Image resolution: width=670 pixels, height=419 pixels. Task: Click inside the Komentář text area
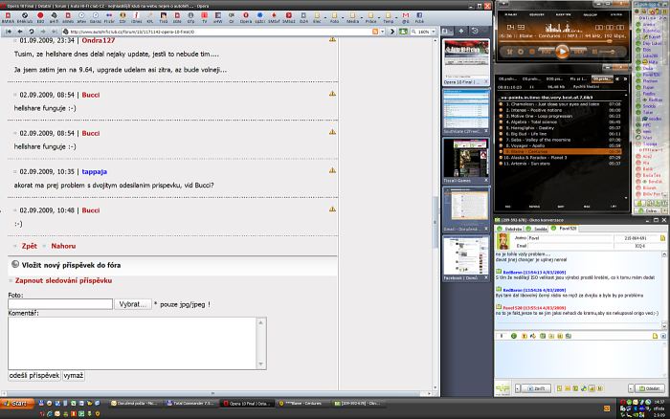[134, 342]
